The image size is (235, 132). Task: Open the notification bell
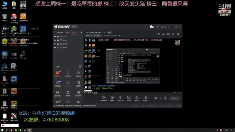pyautogui.click(x=173, y=34)
